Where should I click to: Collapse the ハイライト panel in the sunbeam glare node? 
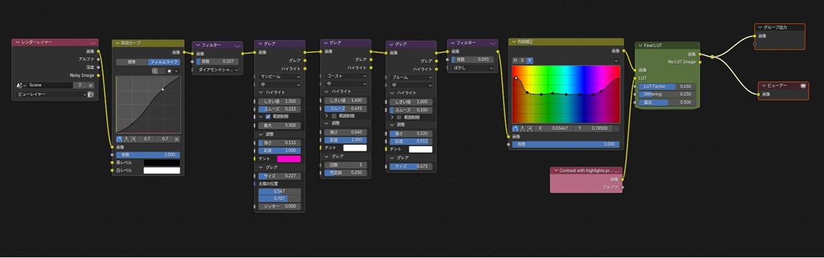[260, 92]
